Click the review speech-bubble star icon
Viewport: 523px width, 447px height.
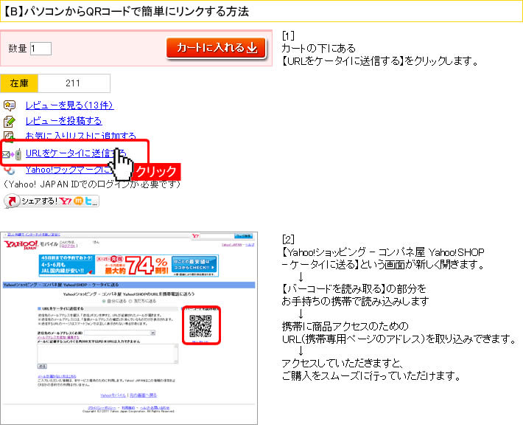pyautogui.click(x=10, y=105)
